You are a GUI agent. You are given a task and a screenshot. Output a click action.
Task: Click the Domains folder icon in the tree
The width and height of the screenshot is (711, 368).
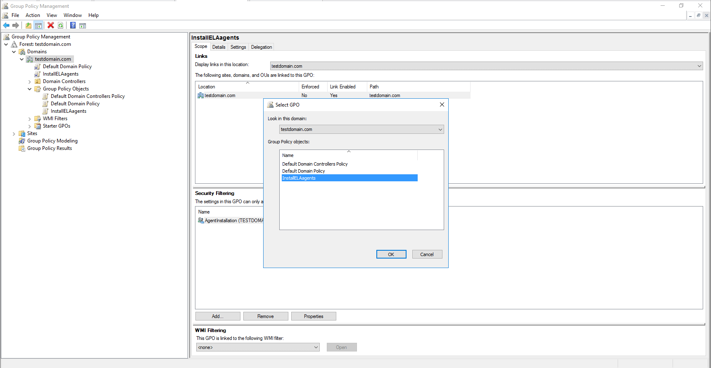click(x=22, y=52)
